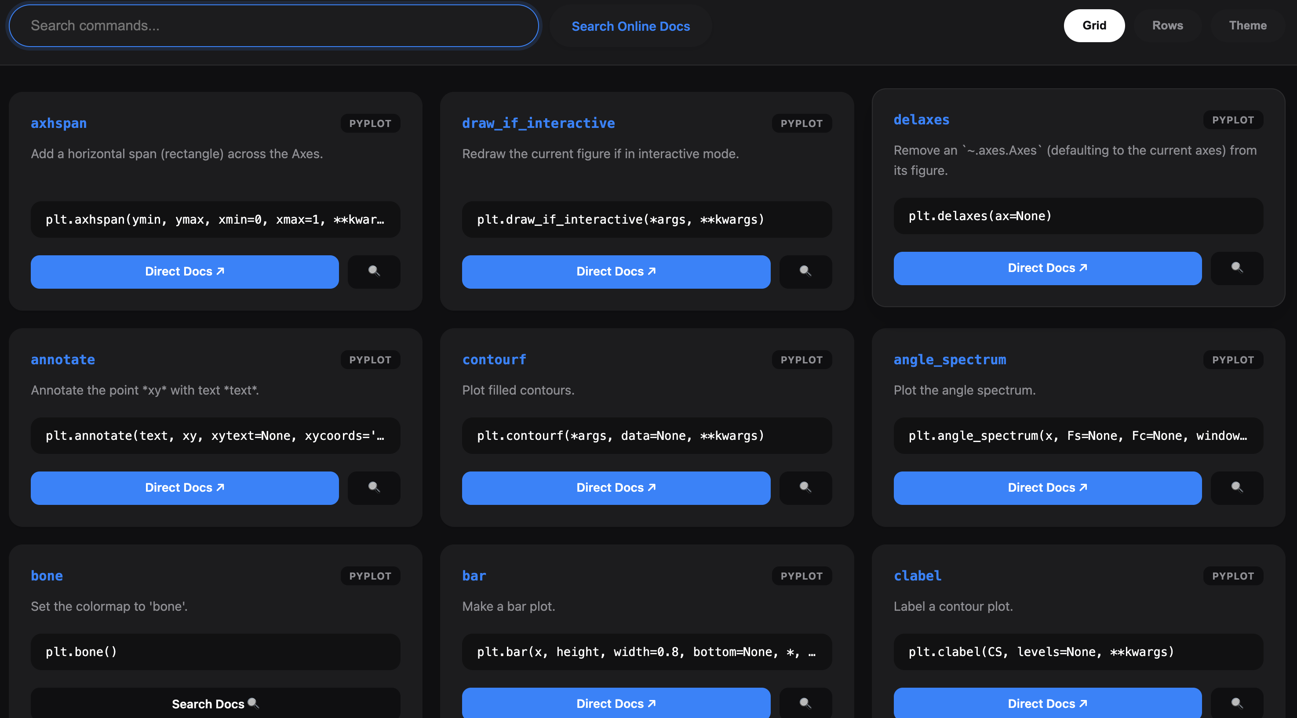Click the search icon on angle_spectrum card
Image resolution: width=1297 pixels, height=718 pixels.
1237,488
